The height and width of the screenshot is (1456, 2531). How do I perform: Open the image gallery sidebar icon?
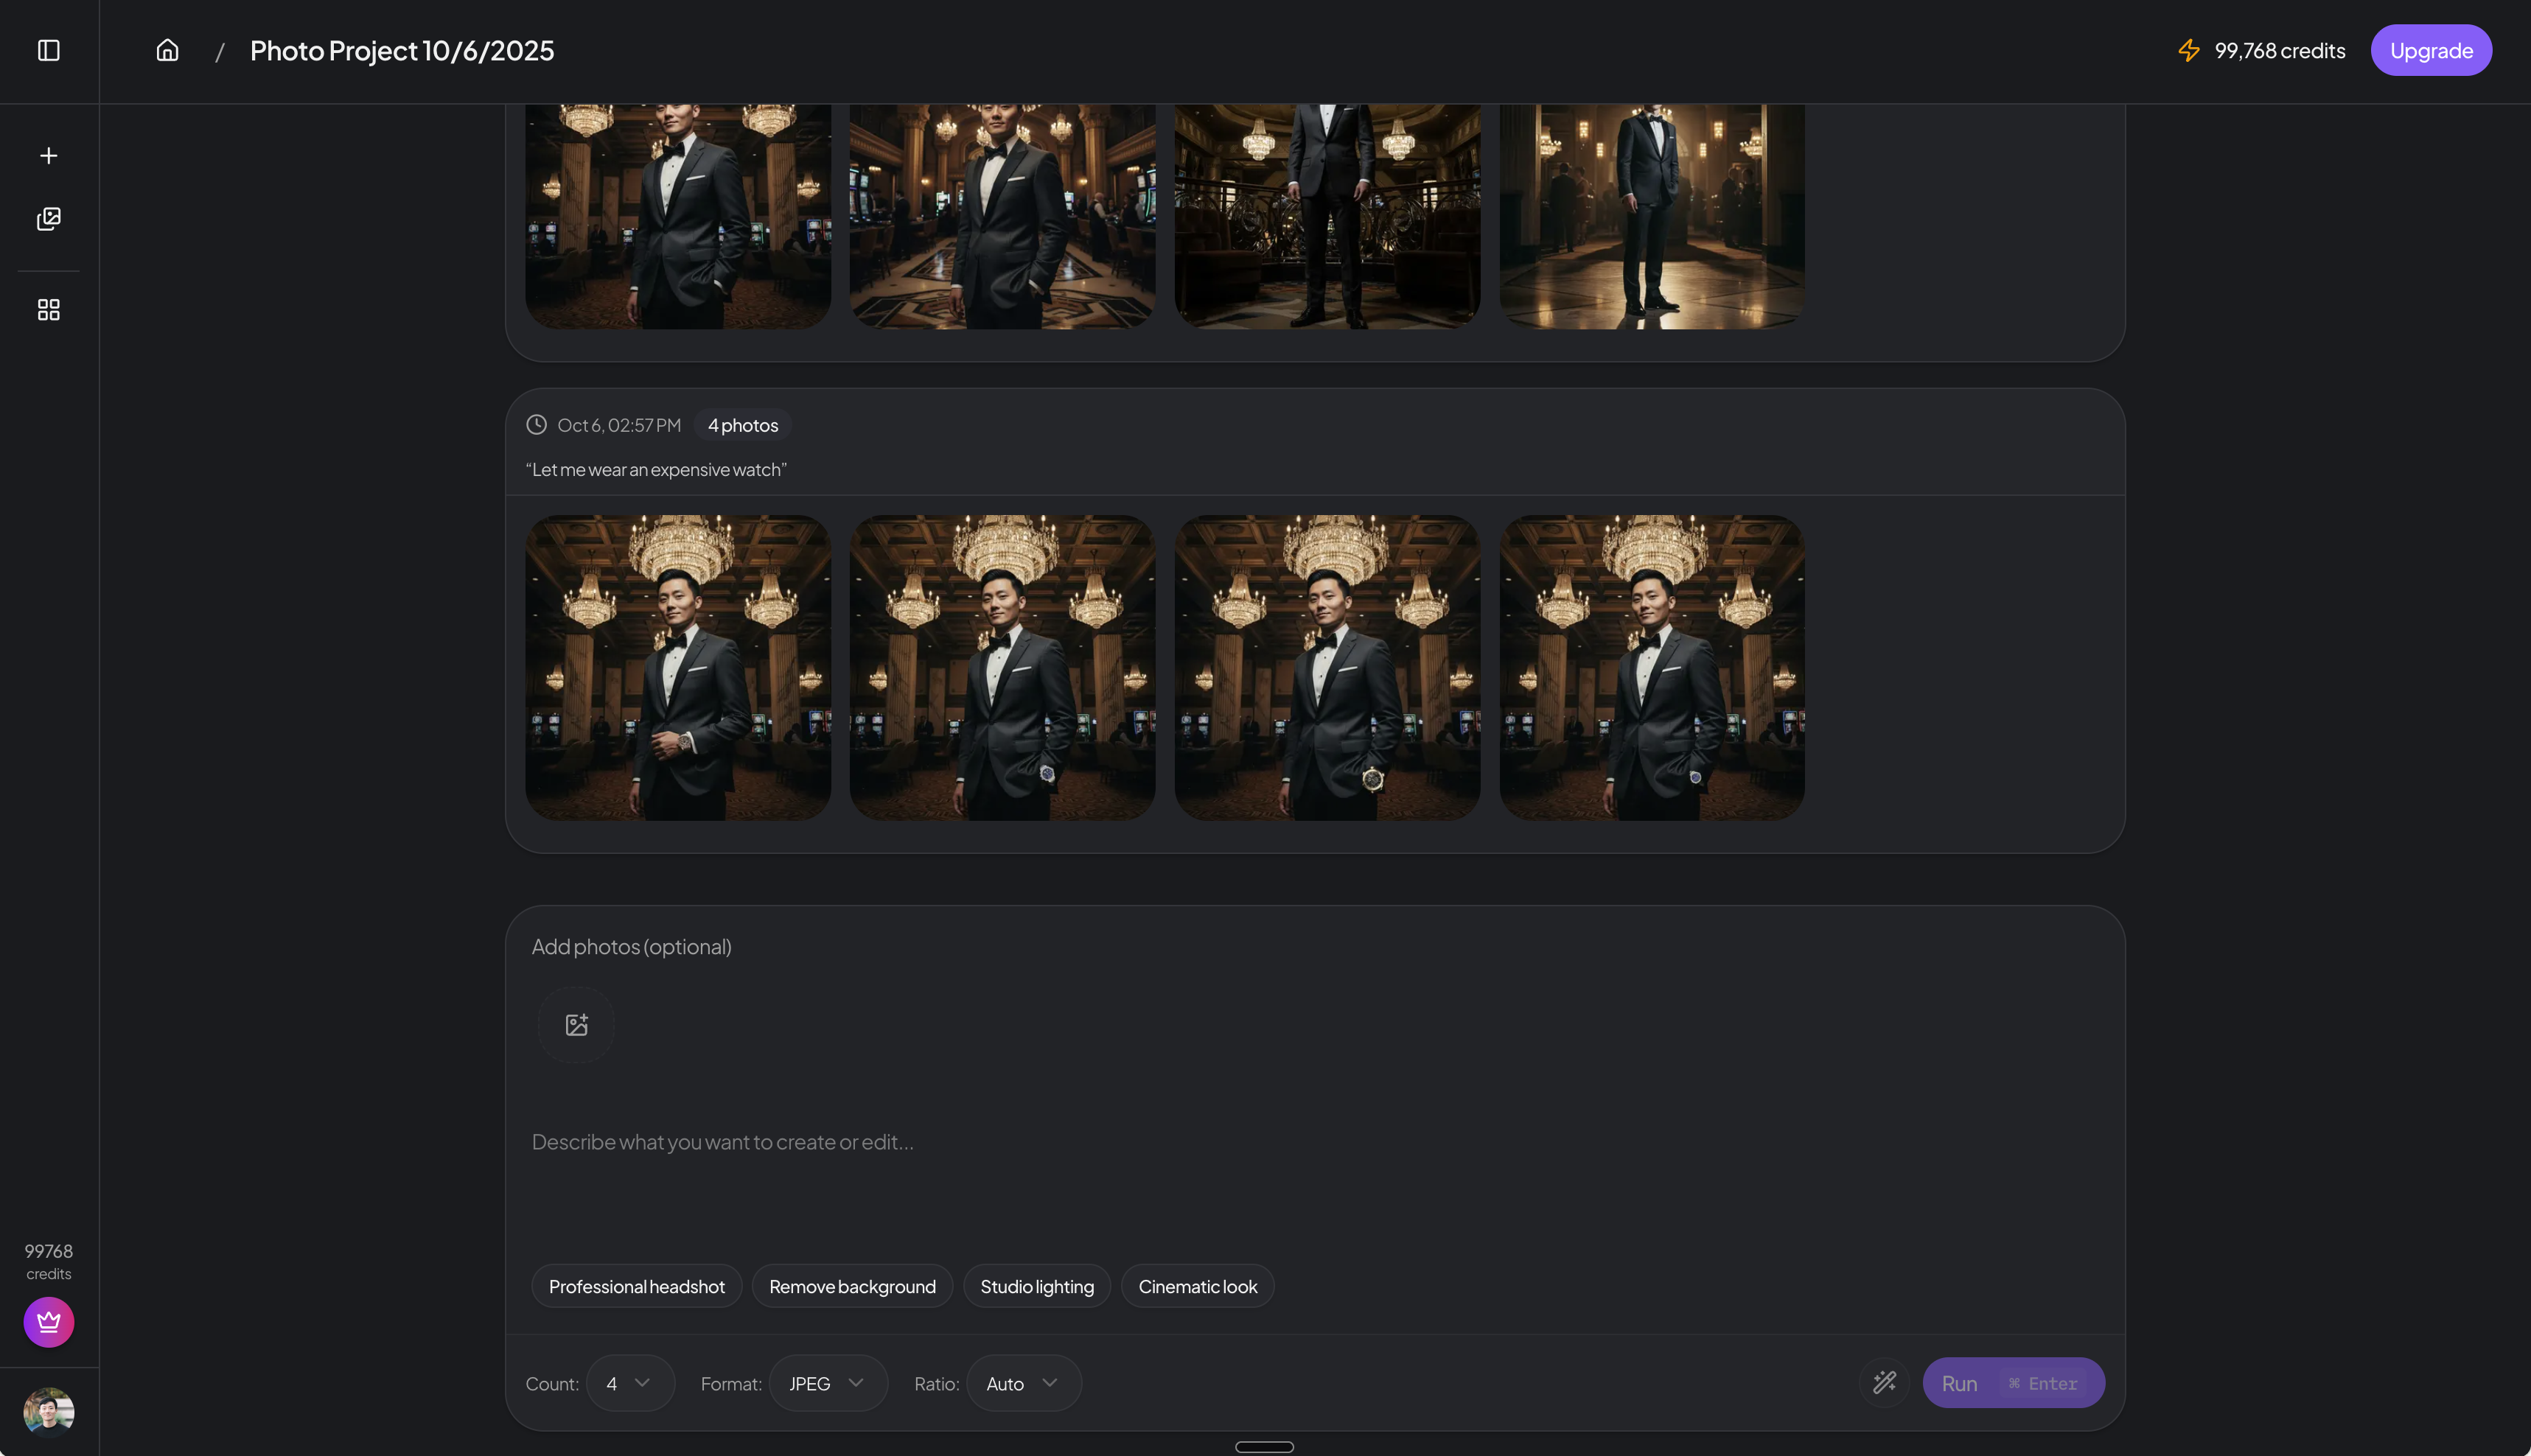pyautogui.click(x=48, y=218)
